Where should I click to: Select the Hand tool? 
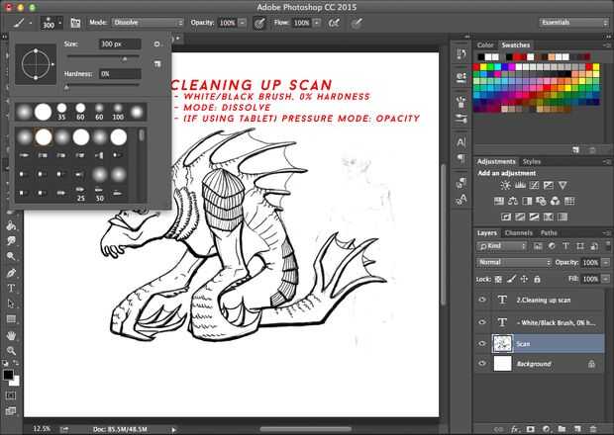click(x=11, y=335)
